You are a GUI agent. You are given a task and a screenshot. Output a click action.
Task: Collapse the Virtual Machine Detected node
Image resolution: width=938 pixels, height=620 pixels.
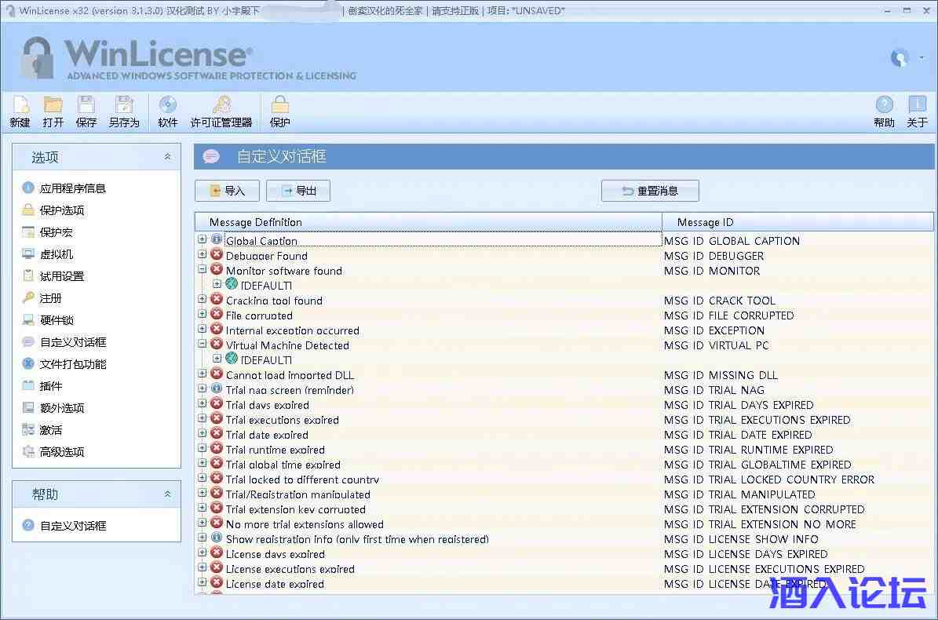pyautogui.click(x=203, y=344)
